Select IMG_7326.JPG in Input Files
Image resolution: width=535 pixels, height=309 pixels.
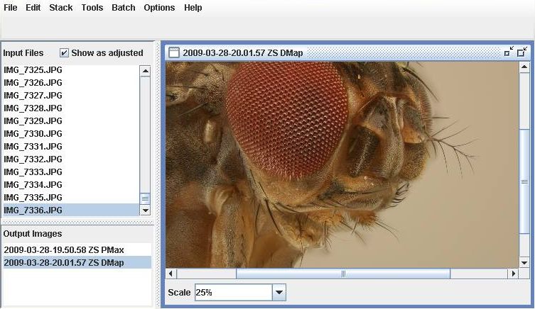click(71, 83)
